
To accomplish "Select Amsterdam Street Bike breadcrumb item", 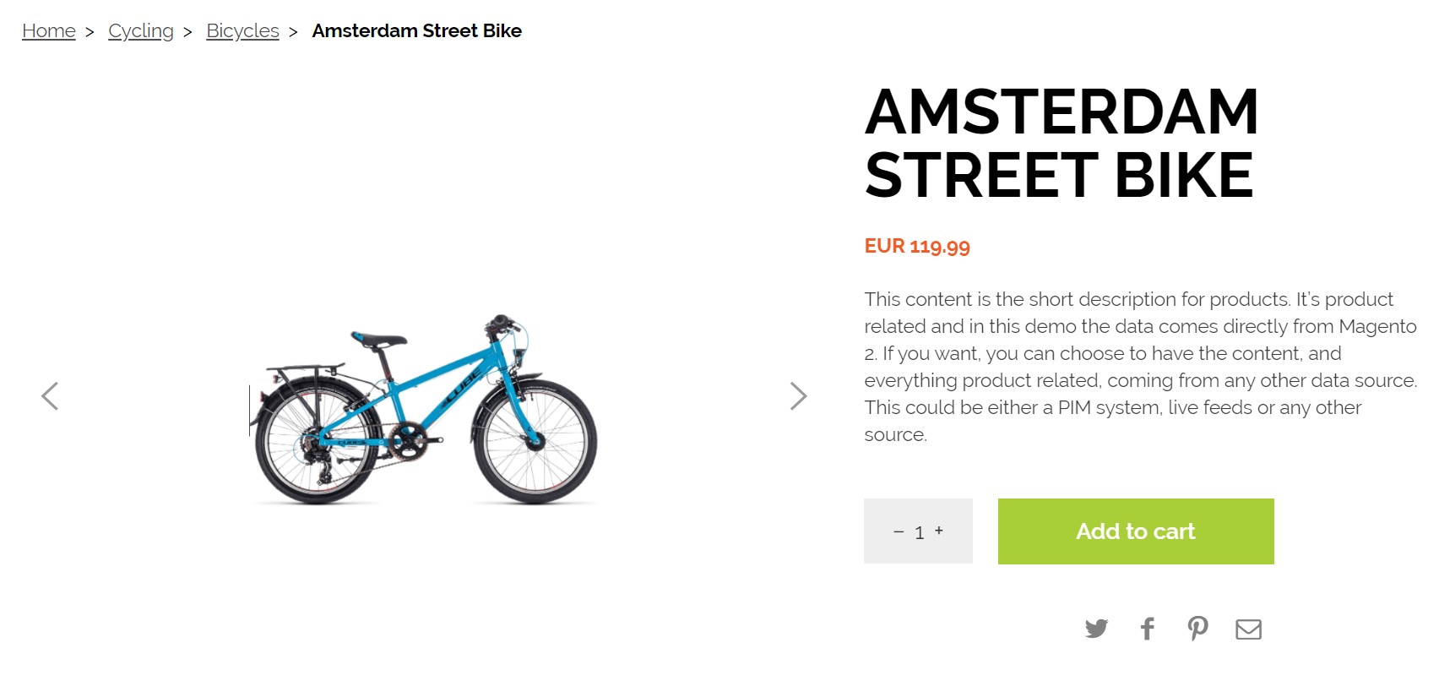I will (x=417, y=31).
